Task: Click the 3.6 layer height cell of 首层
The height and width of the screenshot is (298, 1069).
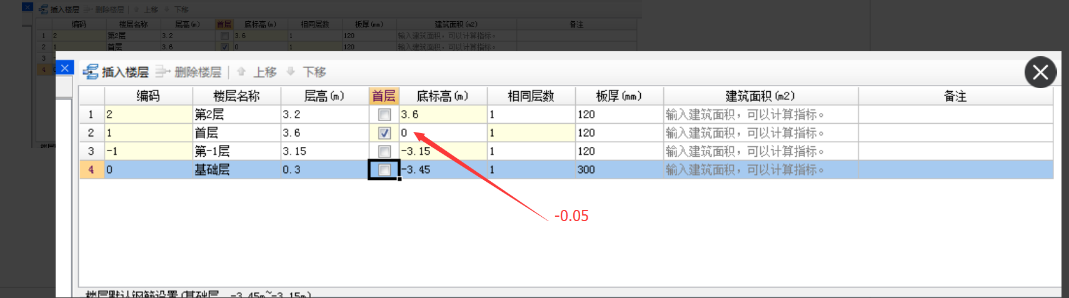Action: [324, 132]
